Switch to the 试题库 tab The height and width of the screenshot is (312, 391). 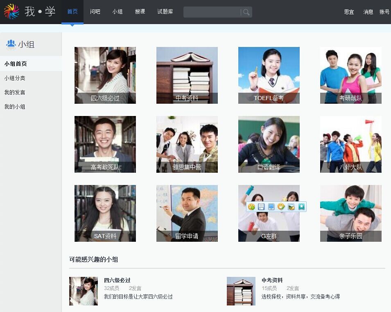coord(165,12)
